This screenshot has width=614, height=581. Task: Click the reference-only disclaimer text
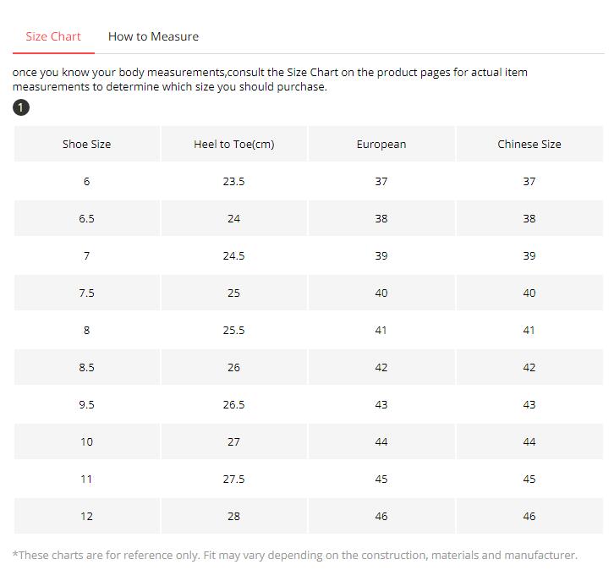point(294,555)
